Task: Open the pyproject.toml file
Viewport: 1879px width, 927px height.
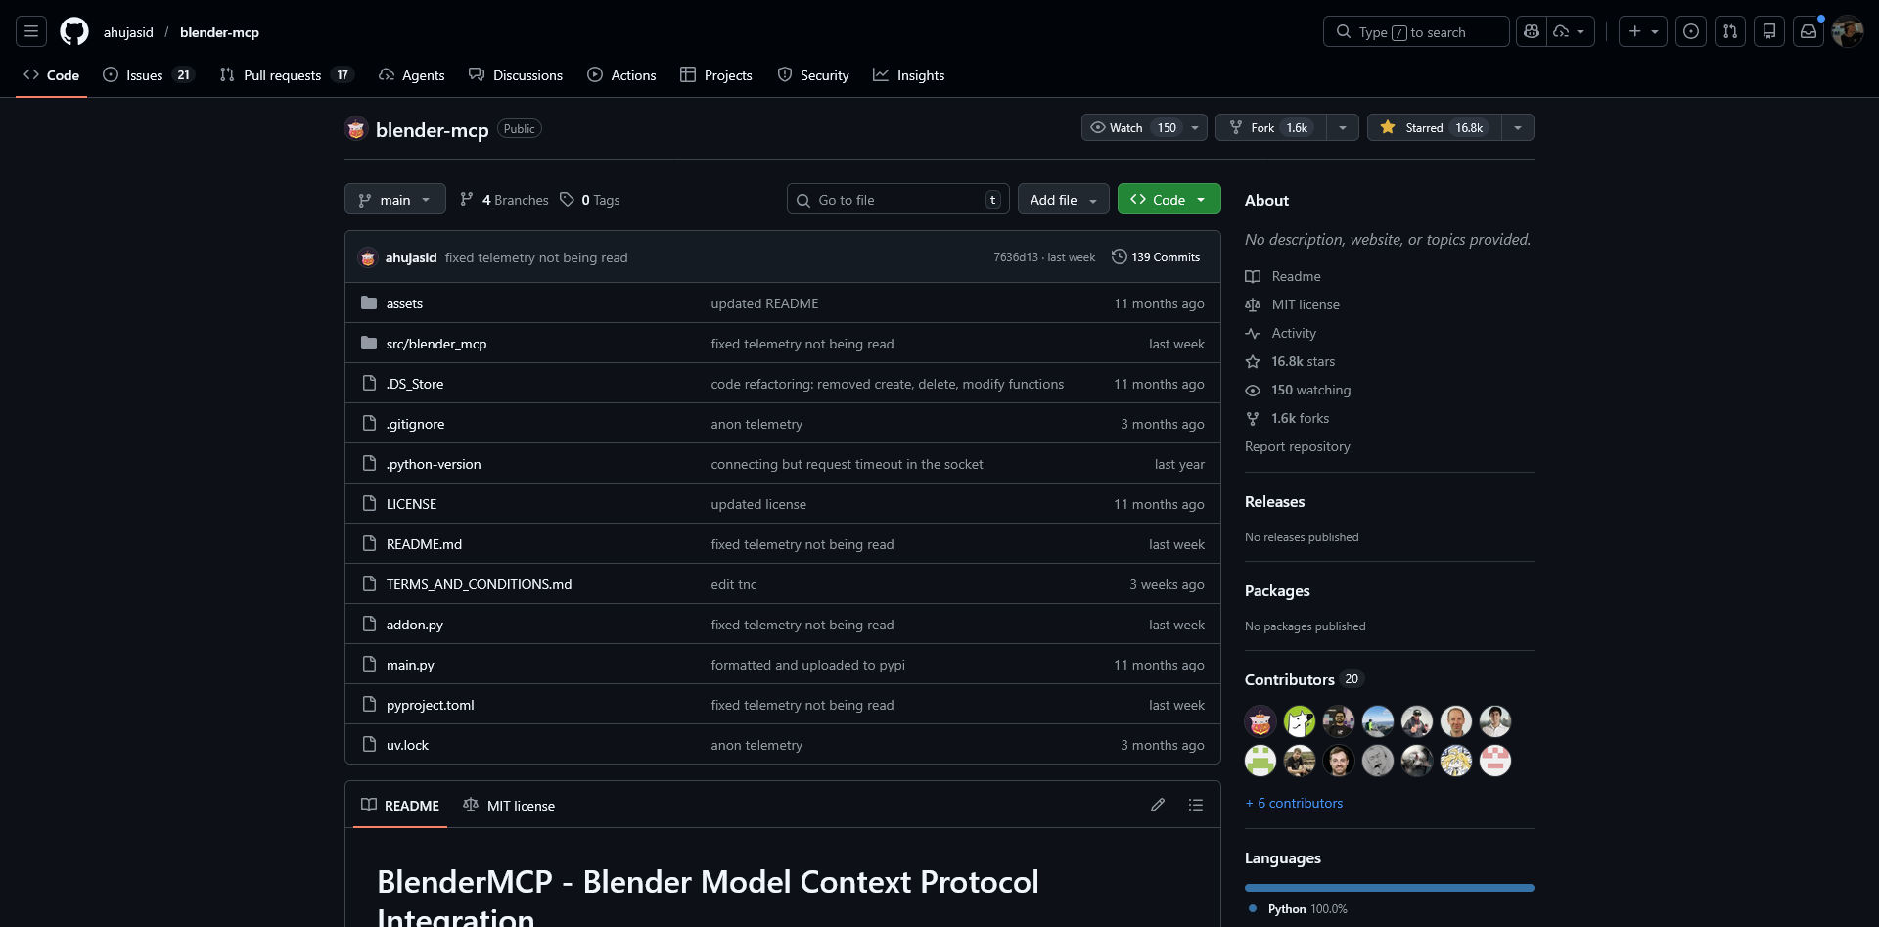Action: (x=431, y=705)
